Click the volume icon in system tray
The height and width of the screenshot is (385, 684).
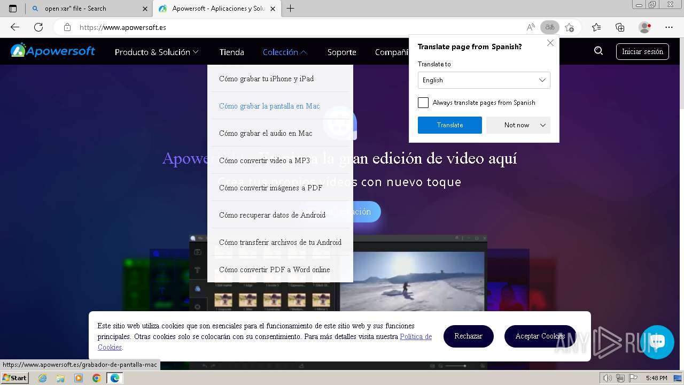coord(608,378)
